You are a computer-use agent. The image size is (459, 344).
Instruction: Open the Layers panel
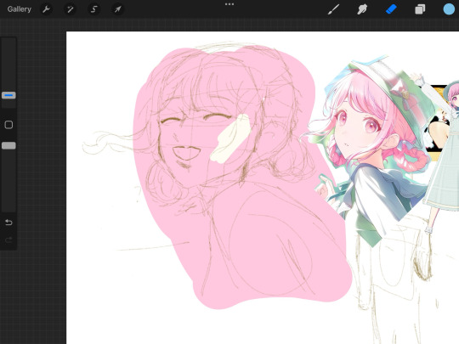click(x=420, y=9)
